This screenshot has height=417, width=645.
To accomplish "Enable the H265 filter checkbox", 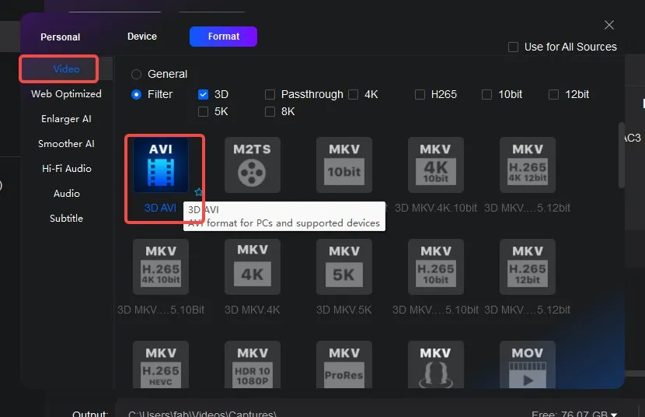I will [x=420, y=94].
